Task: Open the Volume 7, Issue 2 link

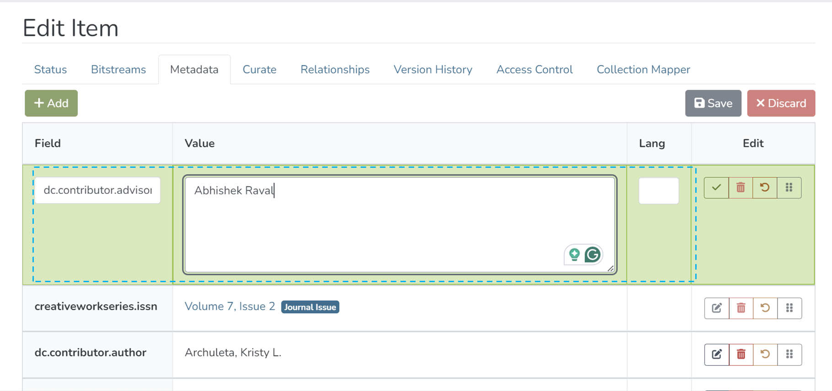Action: click(x=230, y=306)
